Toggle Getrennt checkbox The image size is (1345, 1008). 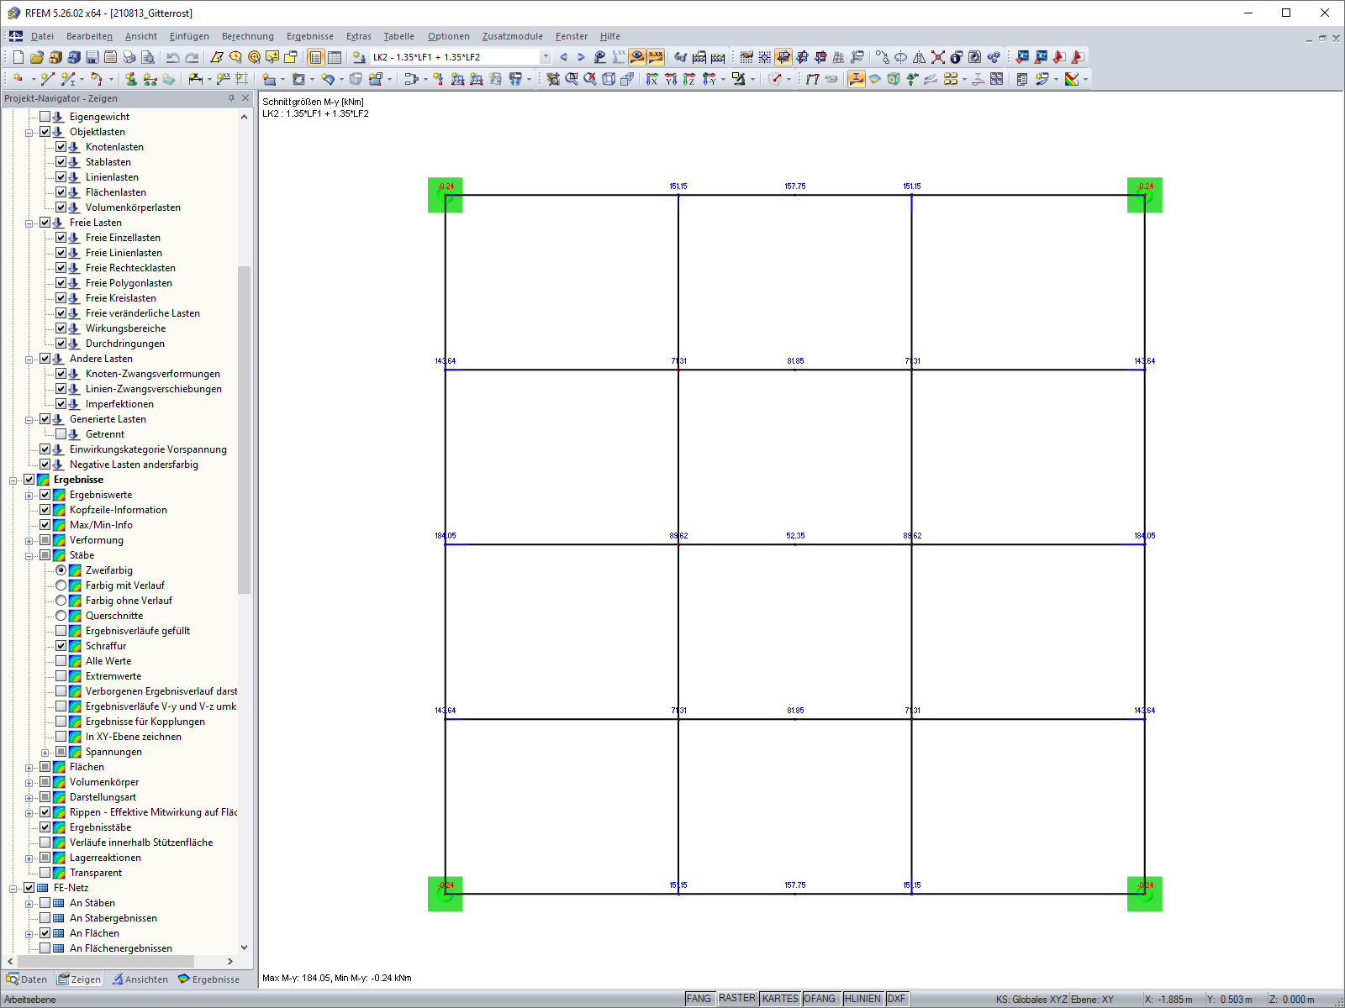[x=61, y=434]
